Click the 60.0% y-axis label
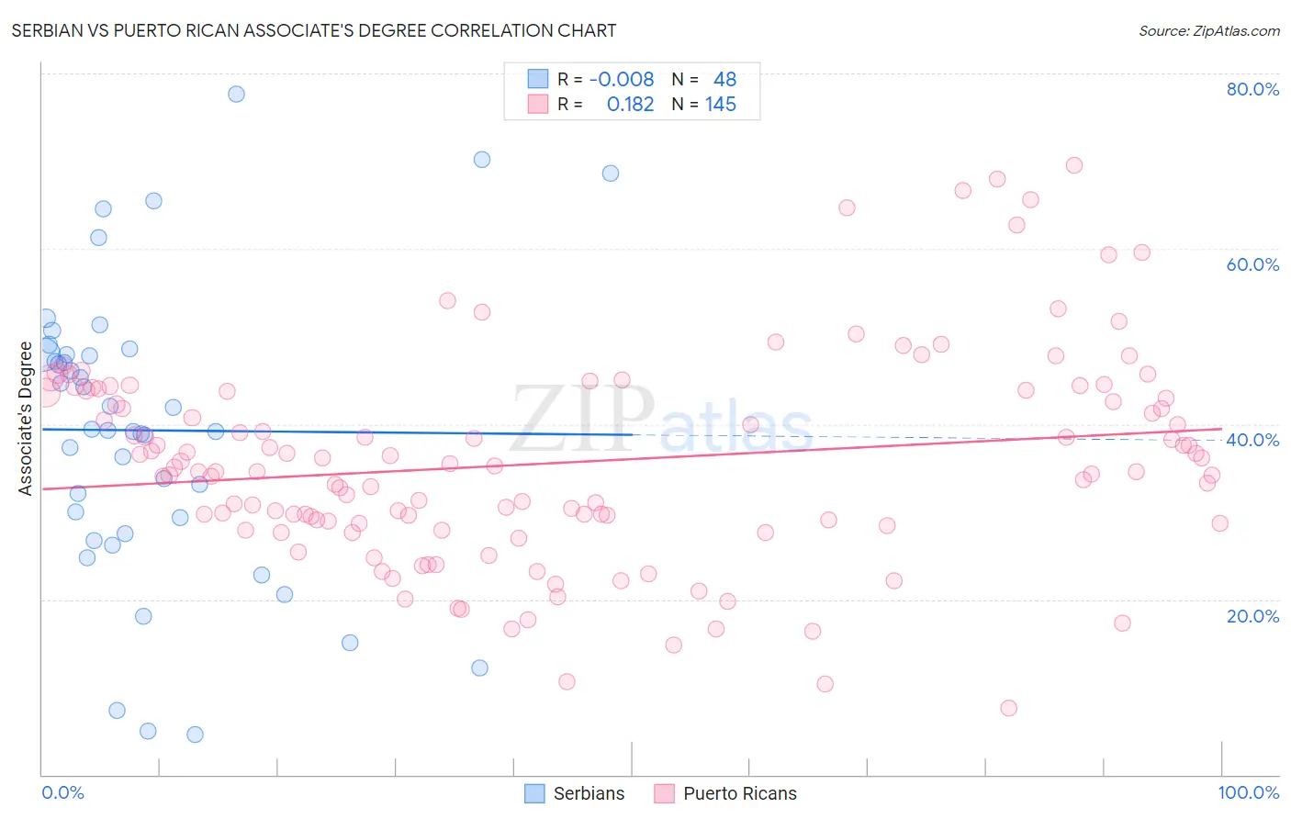1291x819 pixels. click(1252, 264)
